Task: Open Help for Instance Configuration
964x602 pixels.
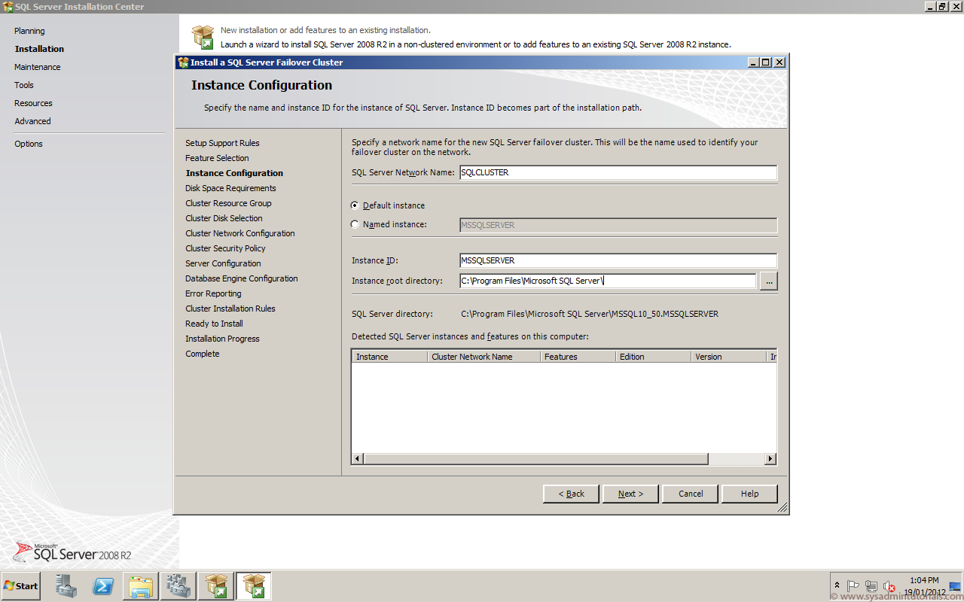Action: pos(749,494)
